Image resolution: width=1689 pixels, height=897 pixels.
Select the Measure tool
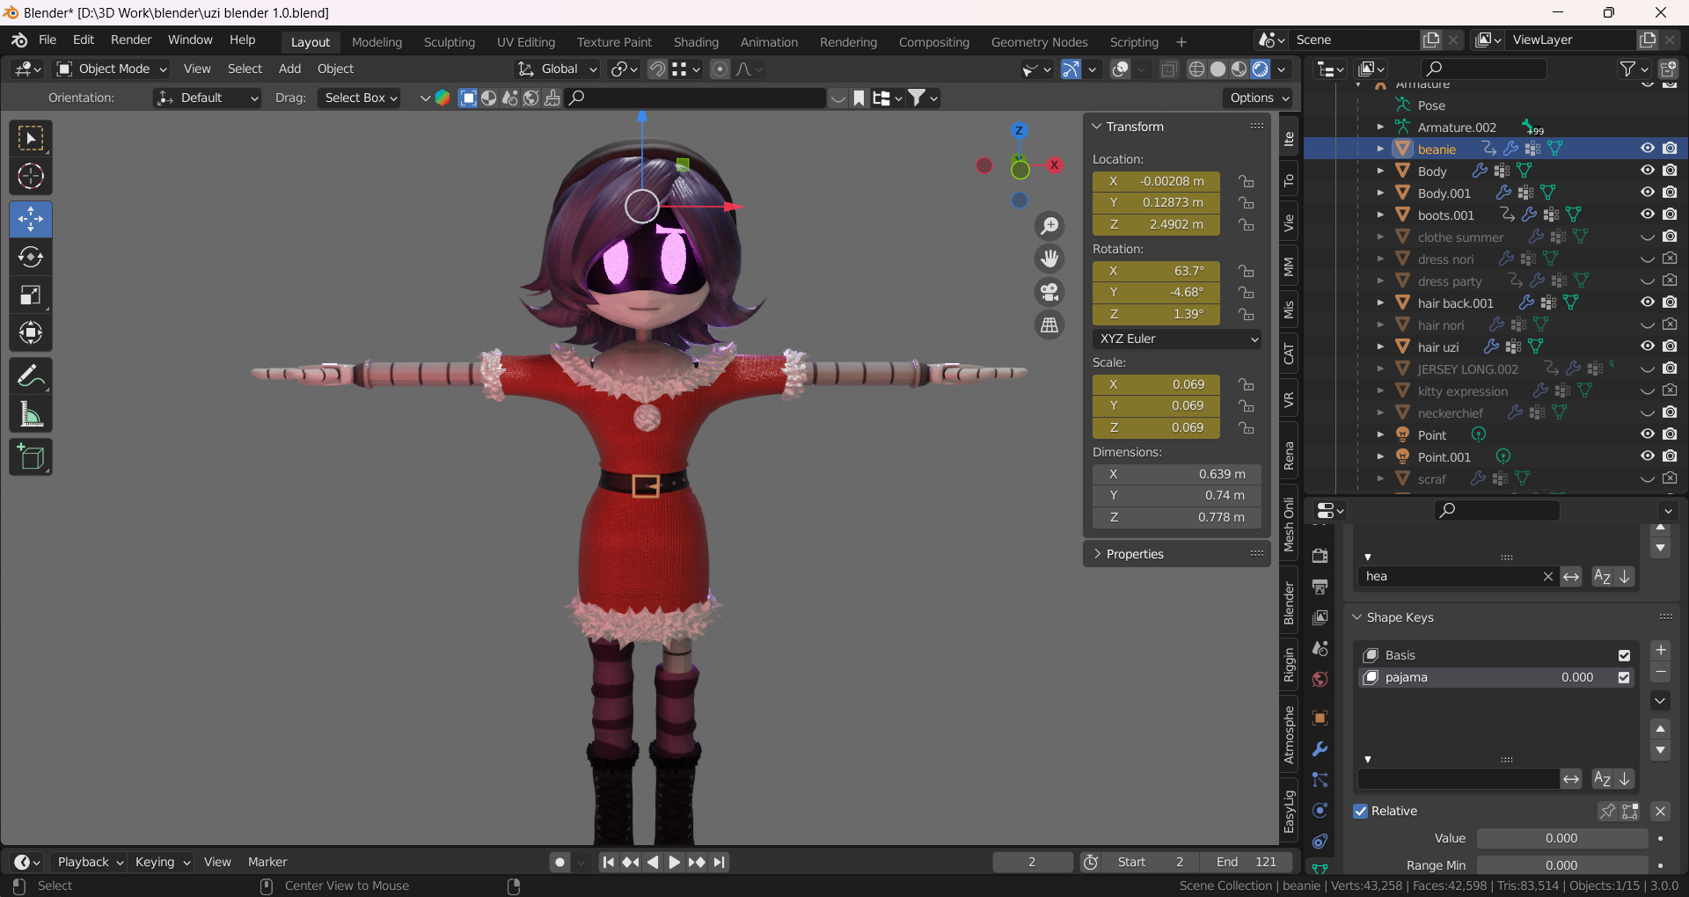[x=31, y=414]
